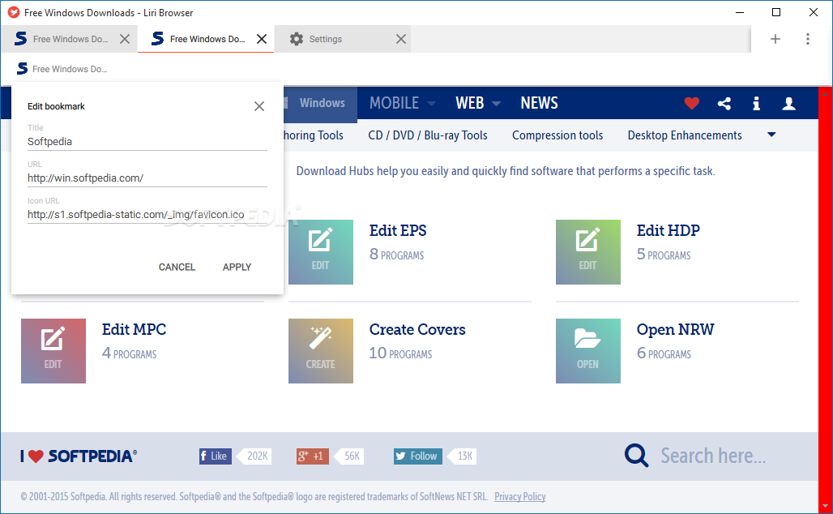Viewport: 833px width, 514px height.
Task: Click the search magnifier icon
Action: coord(636,456)
